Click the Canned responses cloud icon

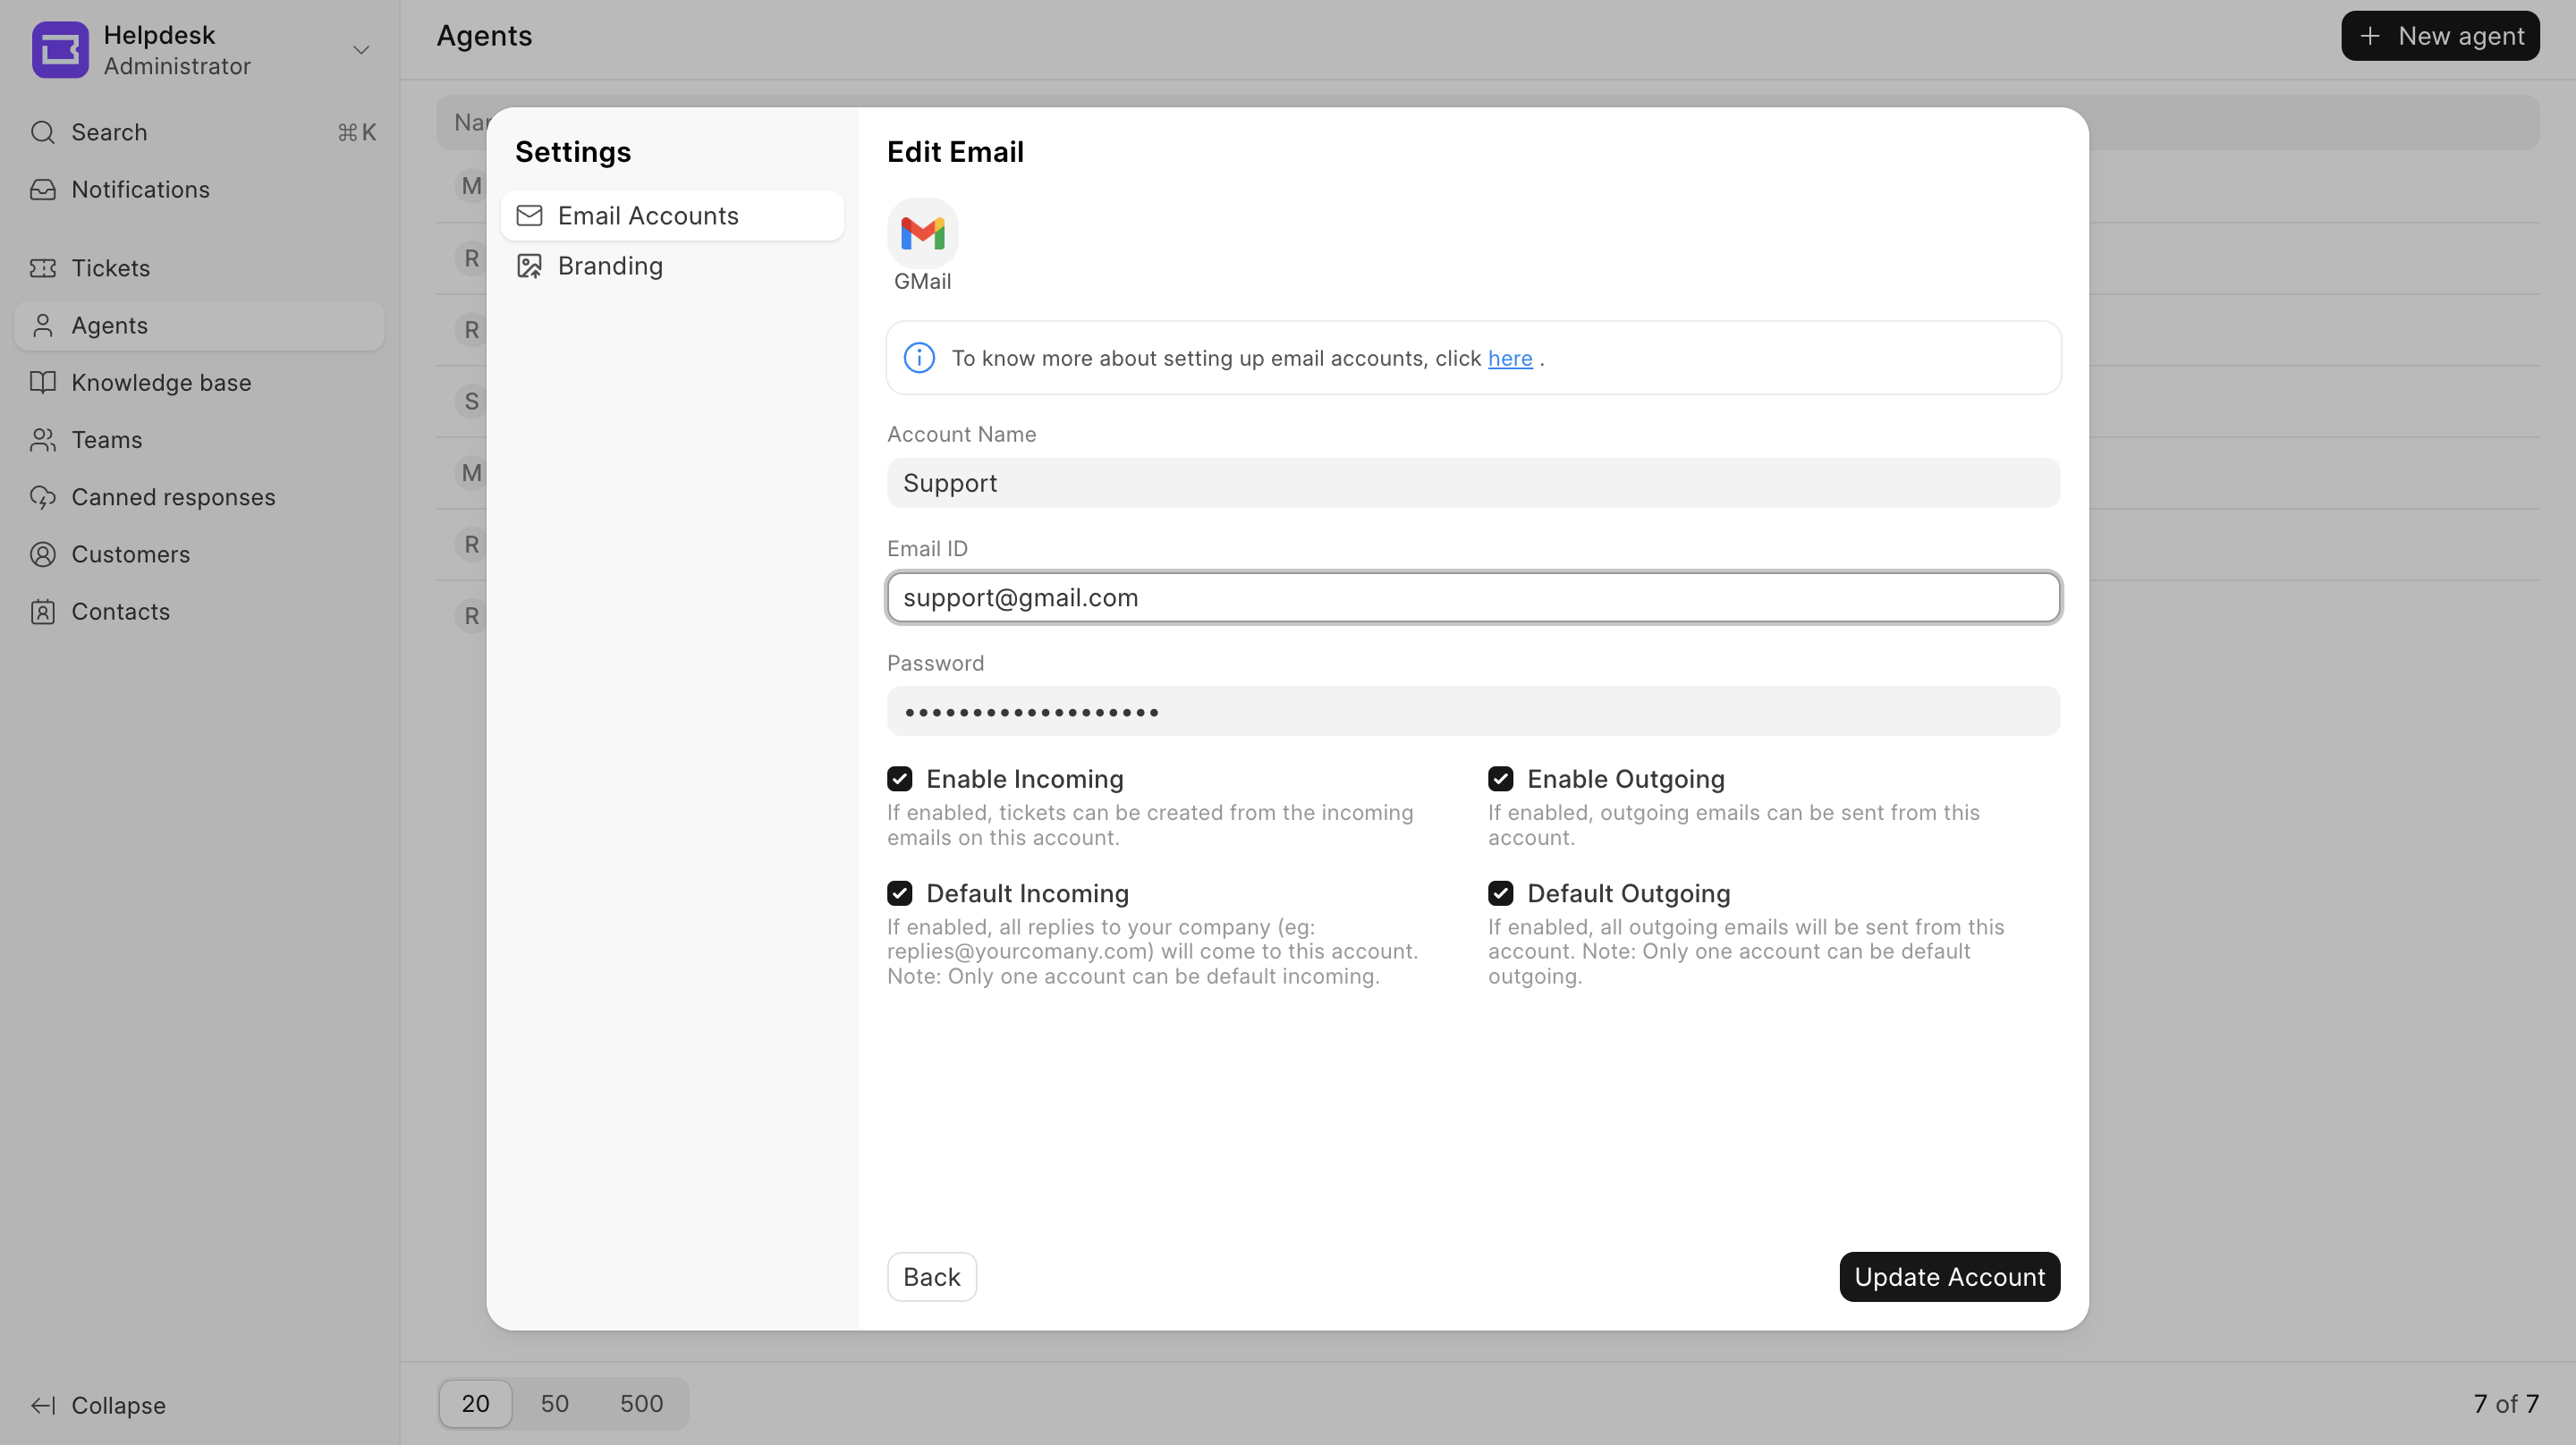(x=42, y=497)
